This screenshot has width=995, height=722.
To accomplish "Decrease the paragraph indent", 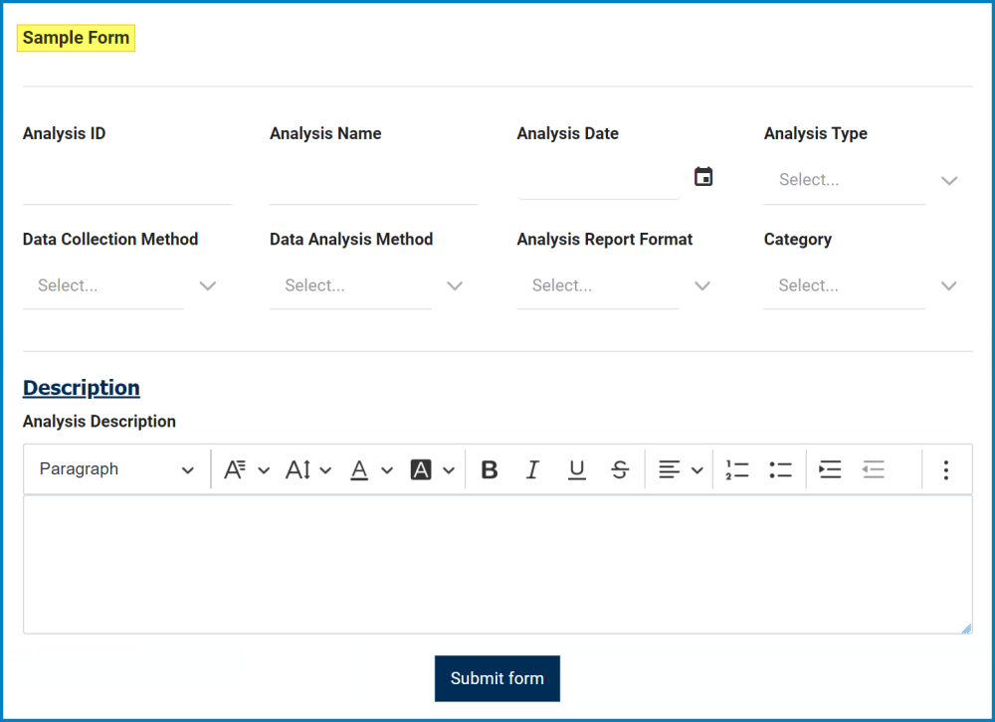I will pyautogui.click(x=874, y=470).
